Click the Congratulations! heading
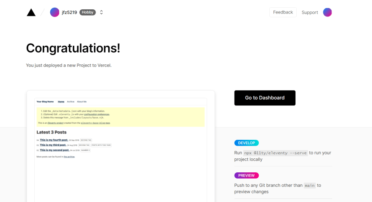Screen dimensions: 372x202 click(x=73, y=48)
